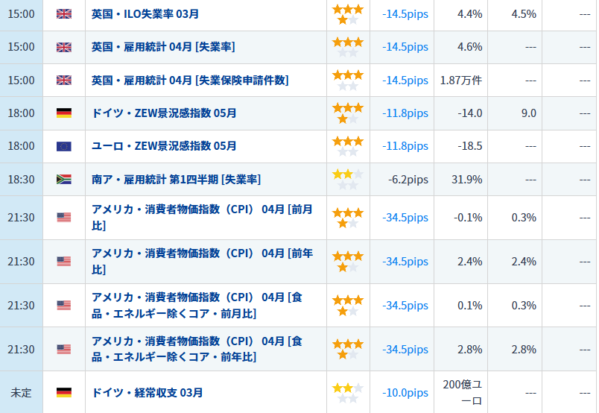
Task: Click 18:30 time cell
Action: (21, 179)
